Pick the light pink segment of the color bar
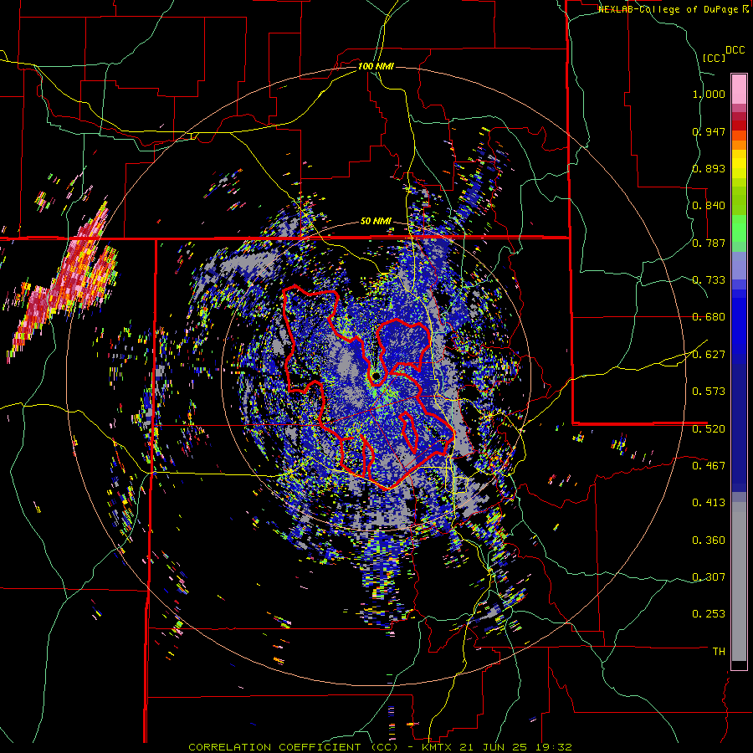 pyautogui.click(x=739, y=89)
